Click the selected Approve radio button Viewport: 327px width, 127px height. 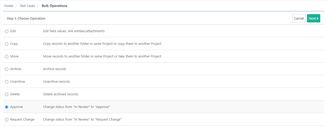(7, 107)
